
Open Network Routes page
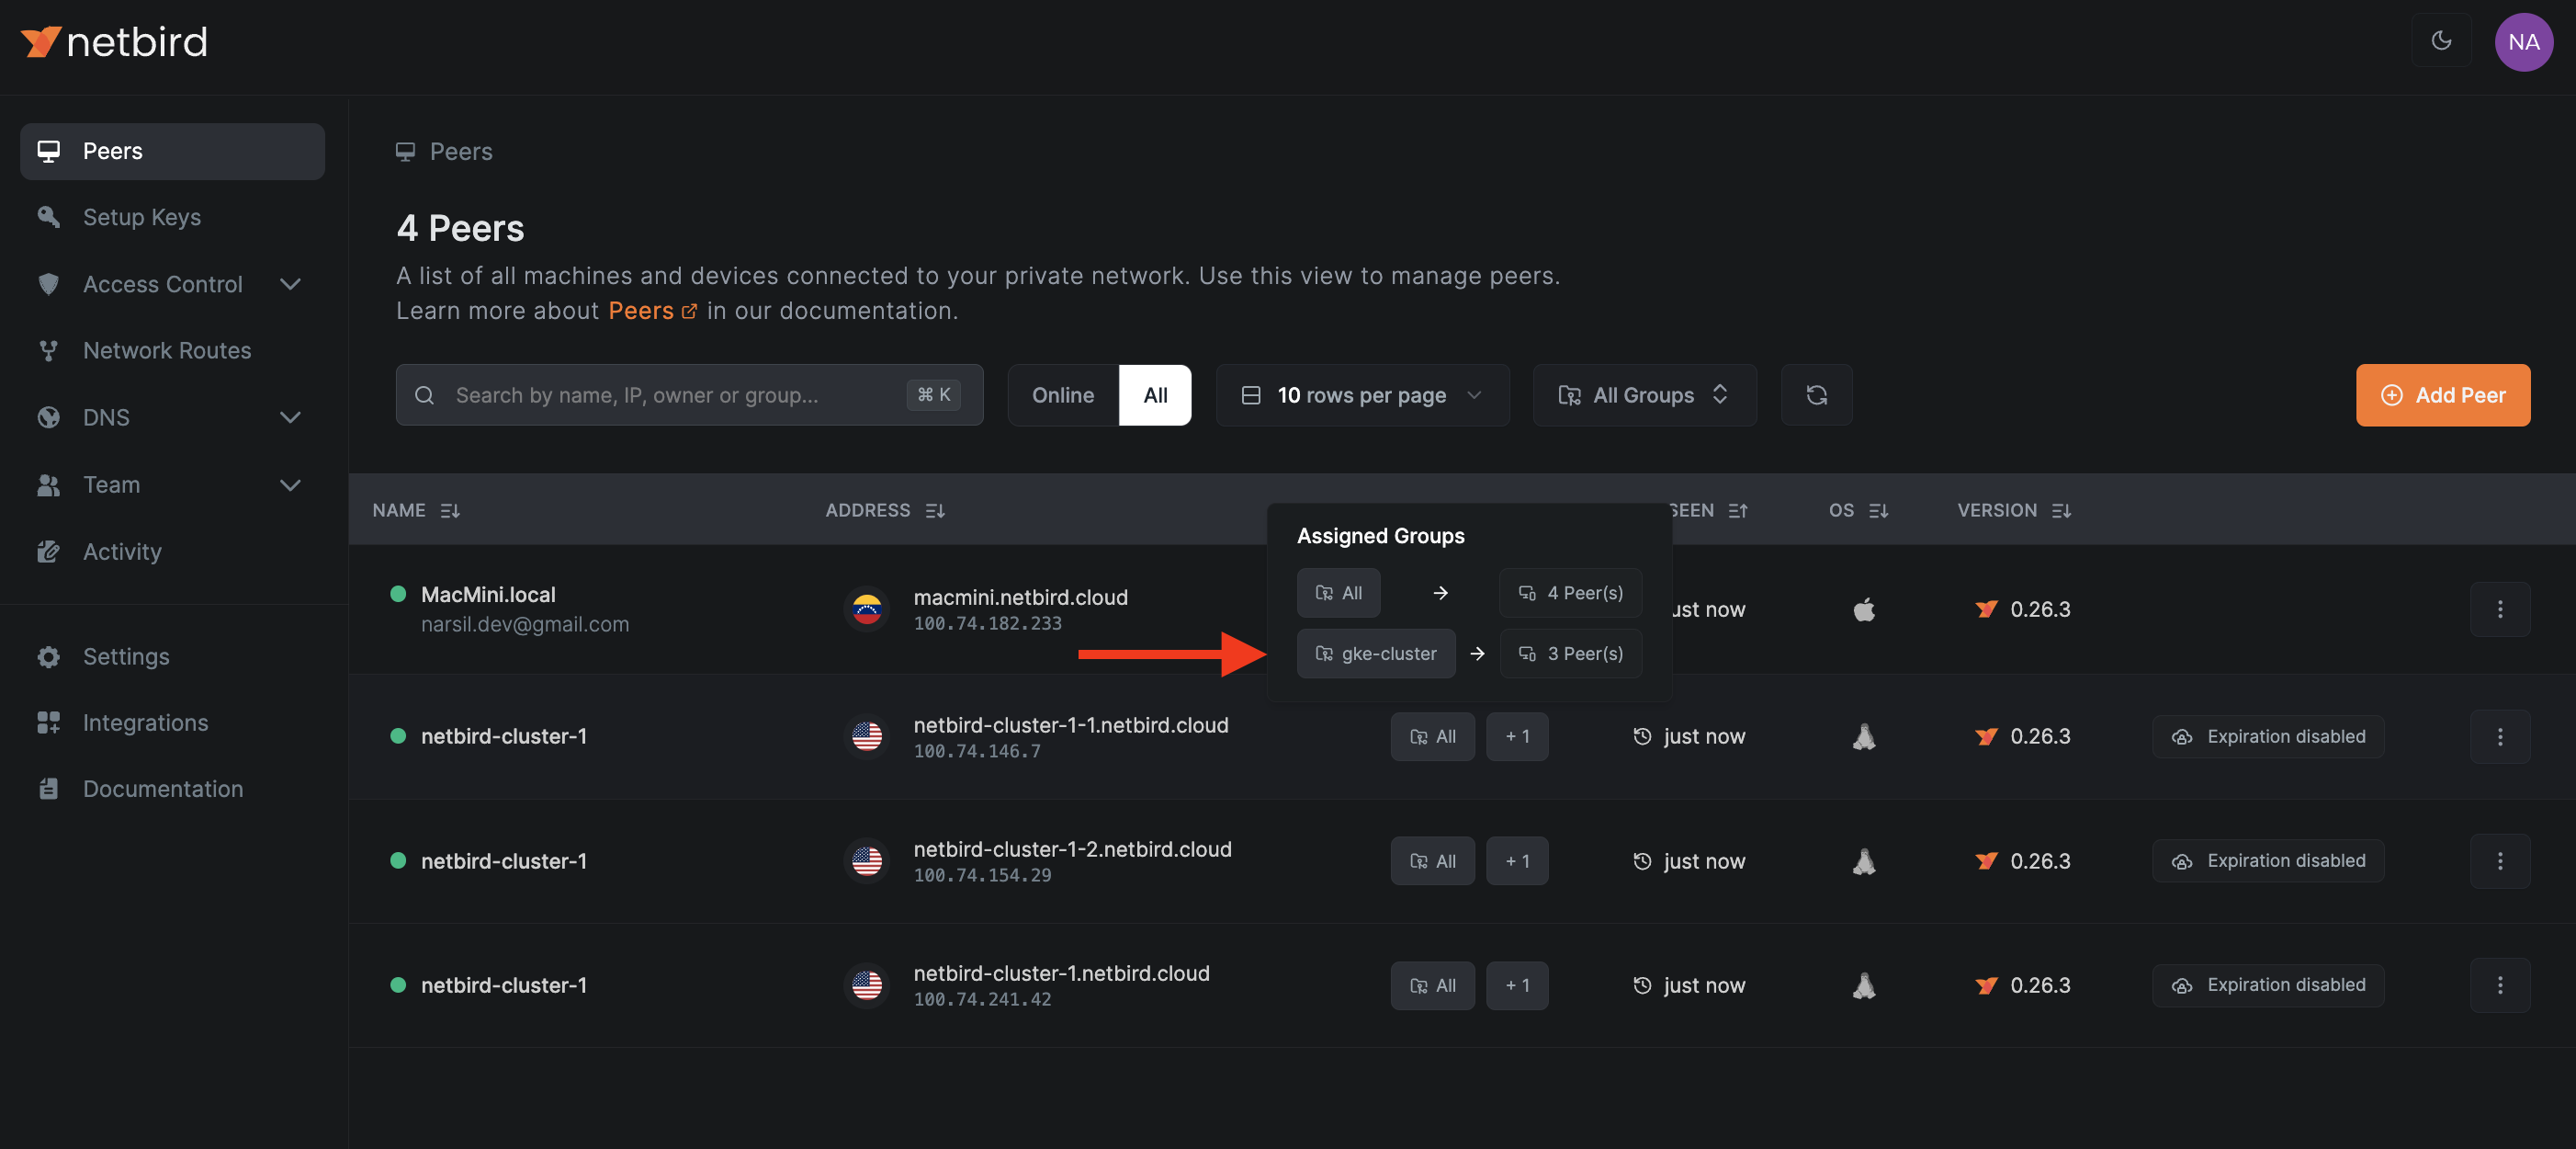[166, 350]
